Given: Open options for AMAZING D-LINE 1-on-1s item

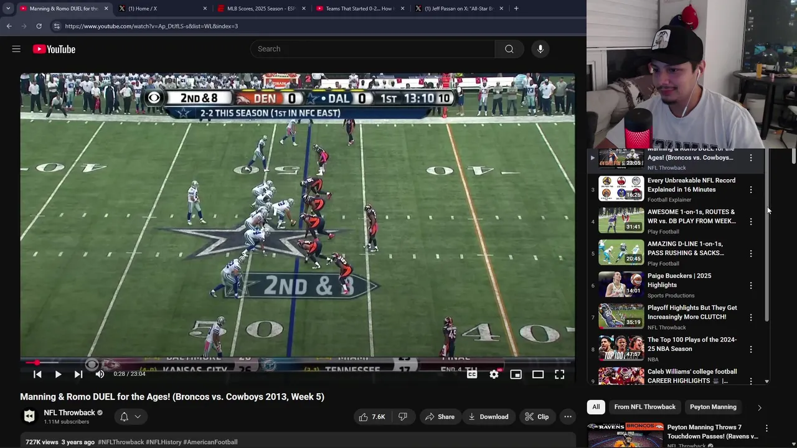Looking at the screenshot, I should tap(751, 254).
